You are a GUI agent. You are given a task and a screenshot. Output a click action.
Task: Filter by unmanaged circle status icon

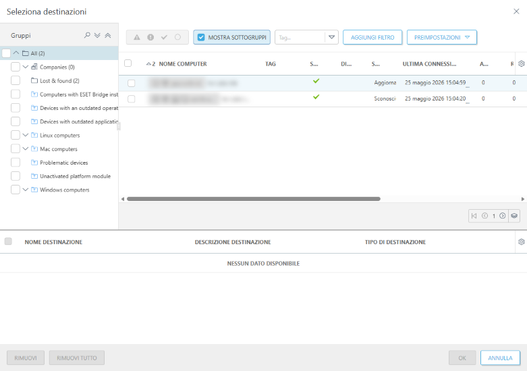coord(177,37)
